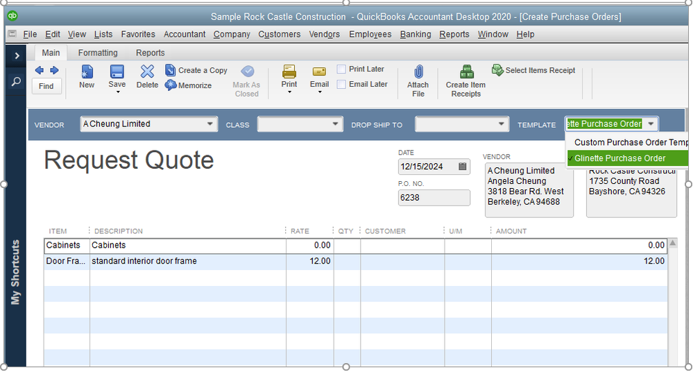693x372 pixels.
Task: Open the Window menu
Action: click(x=493, y=34)
